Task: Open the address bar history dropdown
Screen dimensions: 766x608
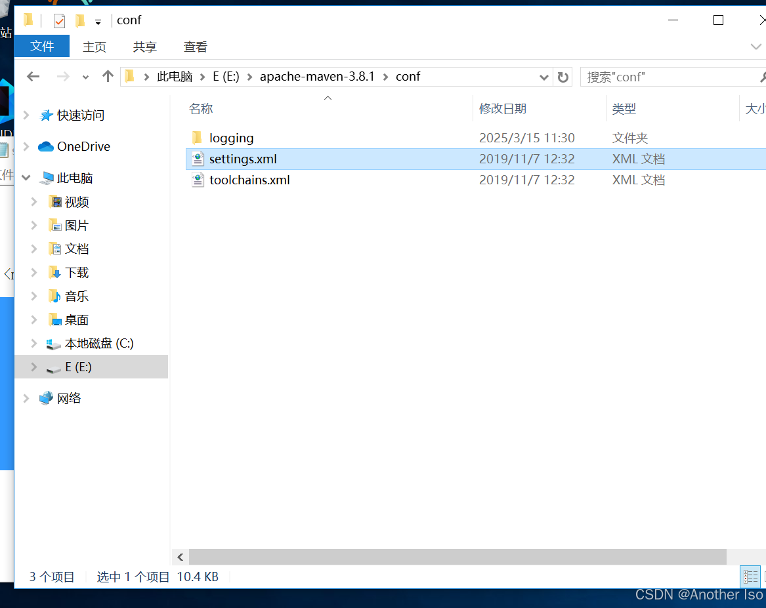Action: (543, 77)
